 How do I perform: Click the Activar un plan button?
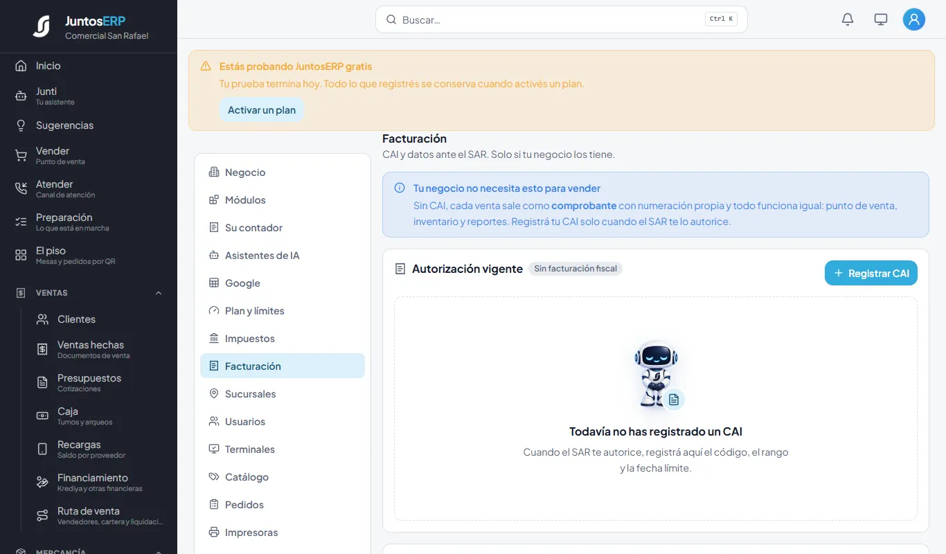[x=262, y=110]
